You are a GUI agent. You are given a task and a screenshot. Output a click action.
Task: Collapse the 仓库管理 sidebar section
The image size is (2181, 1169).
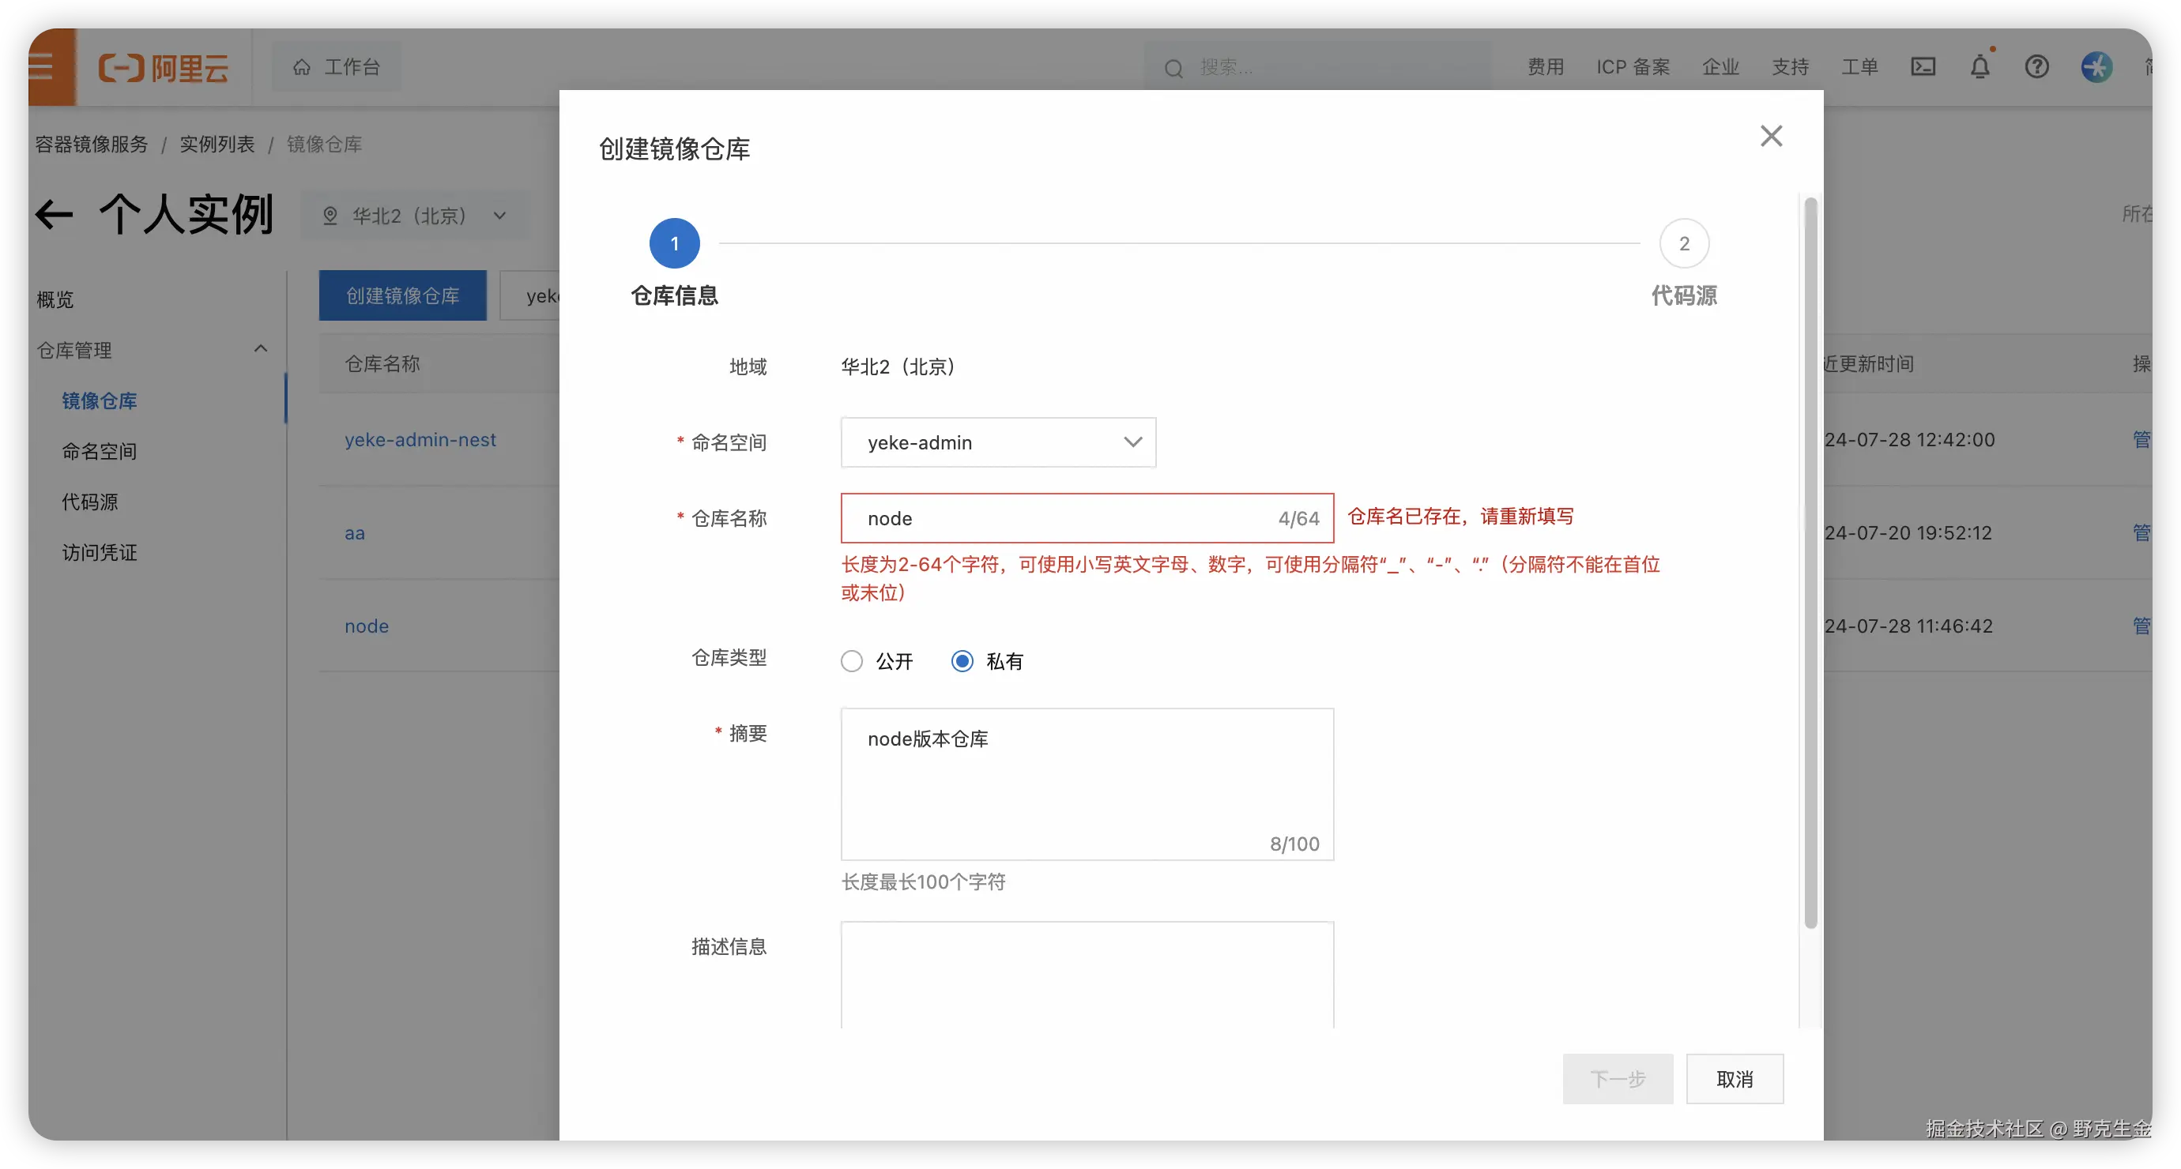coord(261,349)
